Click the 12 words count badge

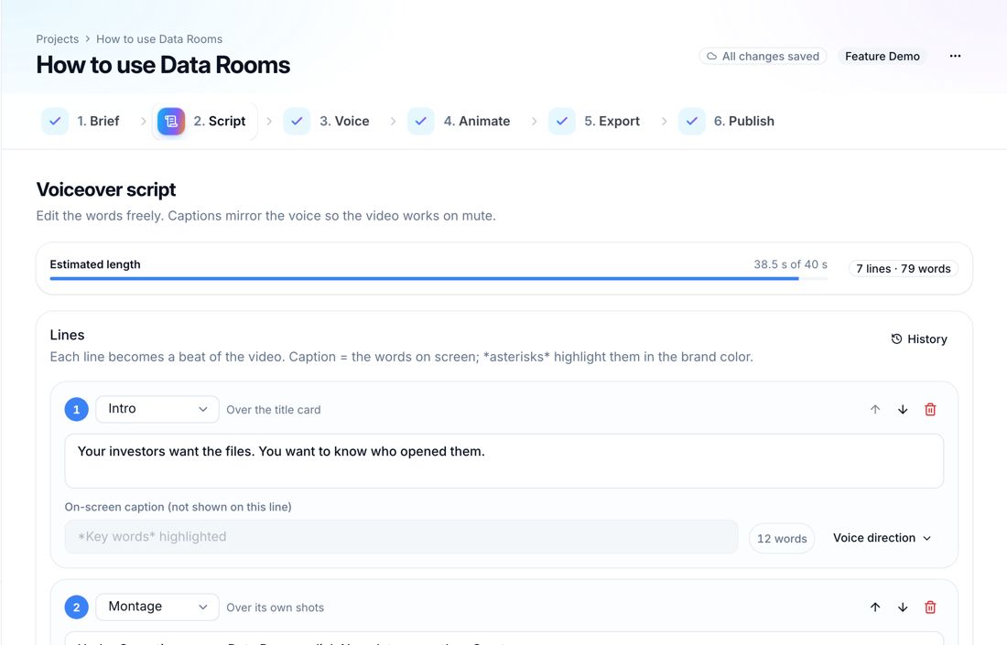[x=782, y=539]
